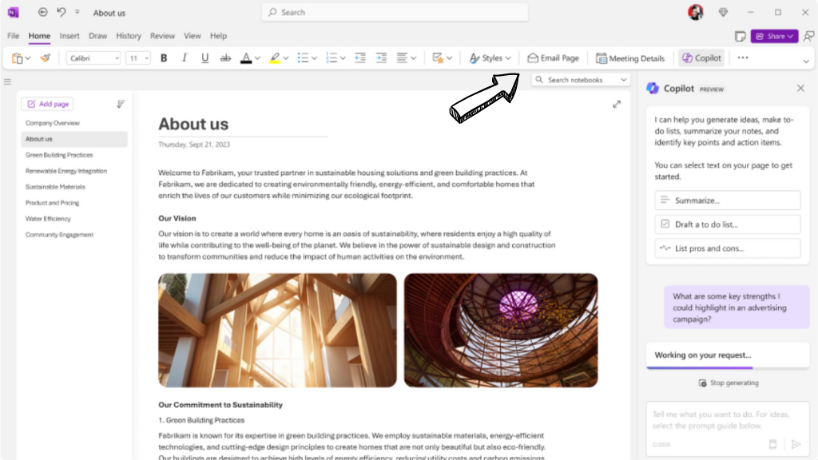This screenshot has width=818, height=460.
Task: Apply a bulleted list
Action: [x=302, y=57]
